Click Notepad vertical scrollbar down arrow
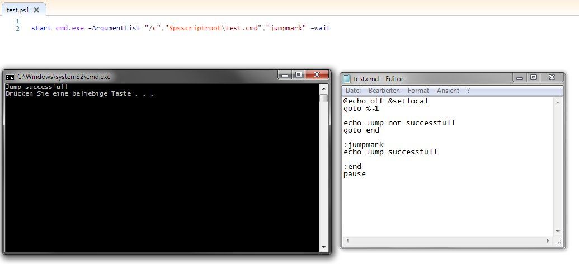Viewport: 579px width, 264px height. [x=558, y=232]
